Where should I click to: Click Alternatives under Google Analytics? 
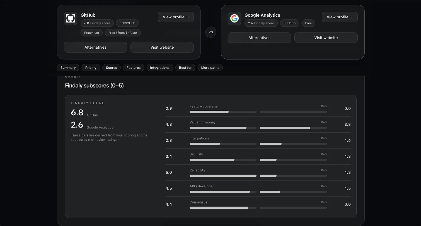point(259,38)
